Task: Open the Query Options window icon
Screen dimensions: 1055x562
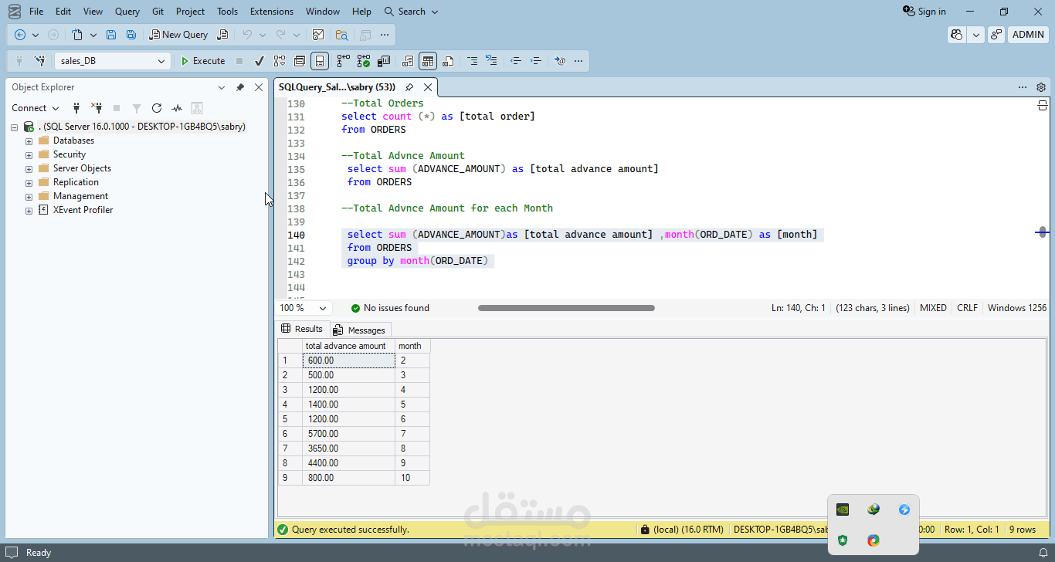Action: pyautogui.click(x=300, y=61)
